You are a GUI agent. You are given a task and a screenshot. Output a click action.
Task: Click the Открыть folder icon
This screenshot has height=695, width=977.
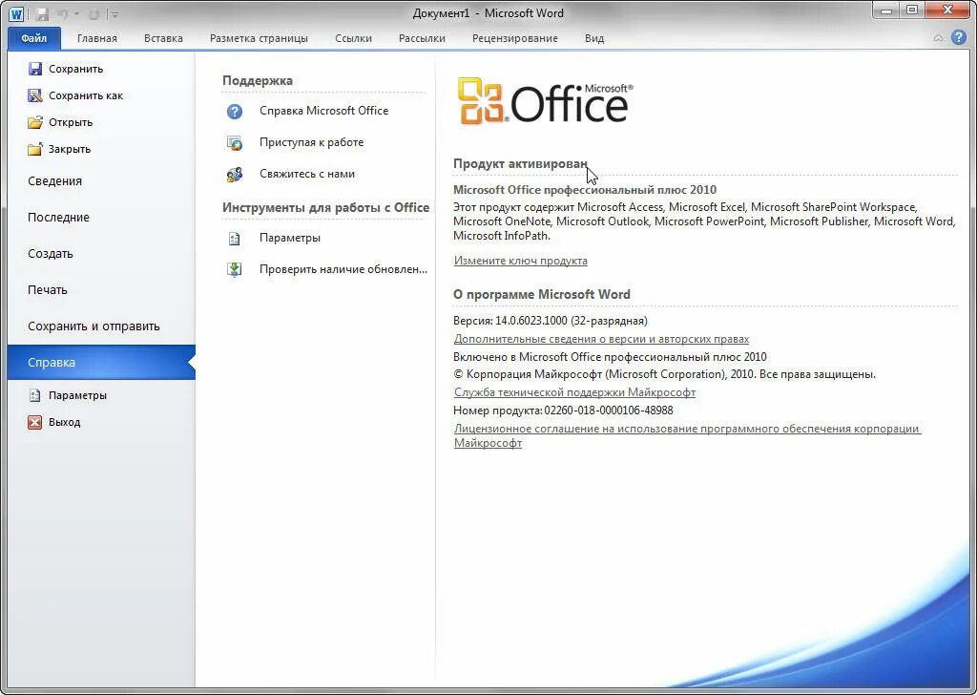tap(35, 122)
